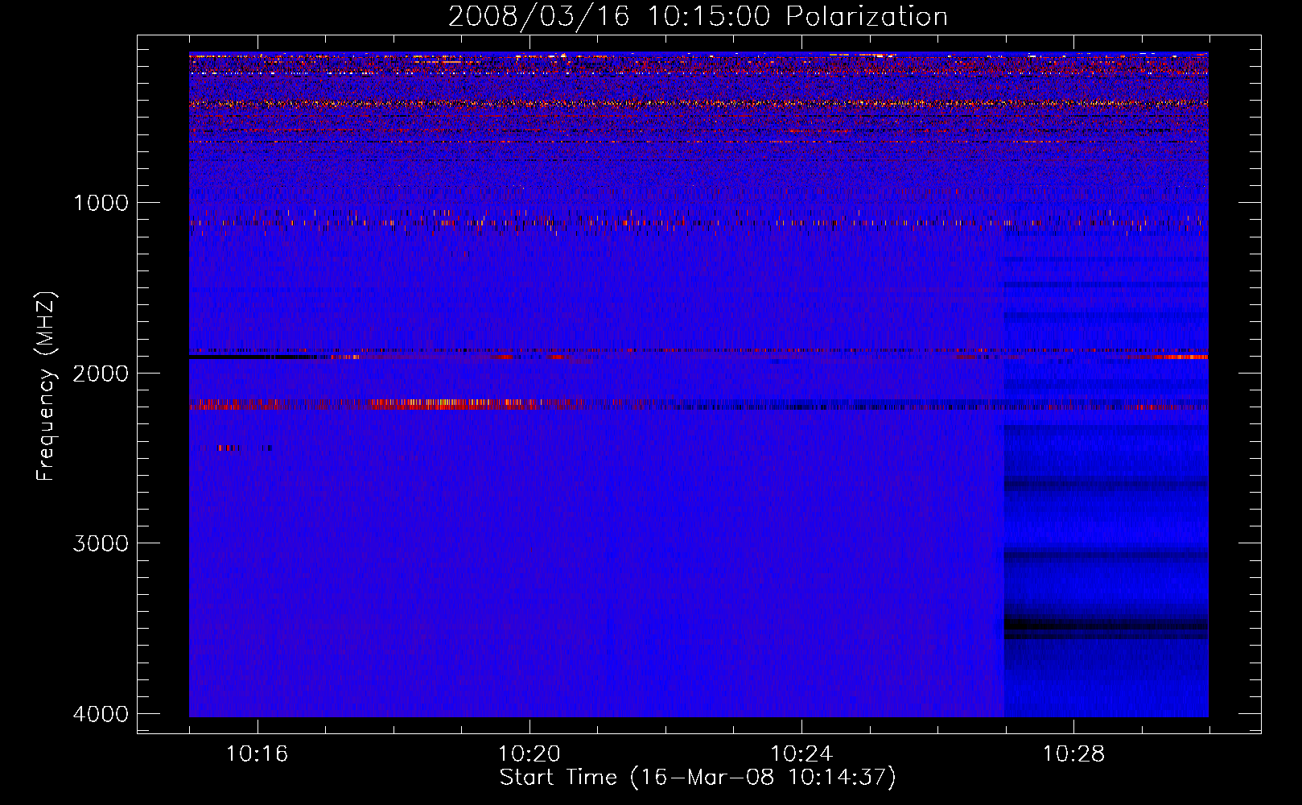The width and height of the screenshot is (1302, 805).
Task: Click the 10:16 time tick label
Action: tap(257, 754)
